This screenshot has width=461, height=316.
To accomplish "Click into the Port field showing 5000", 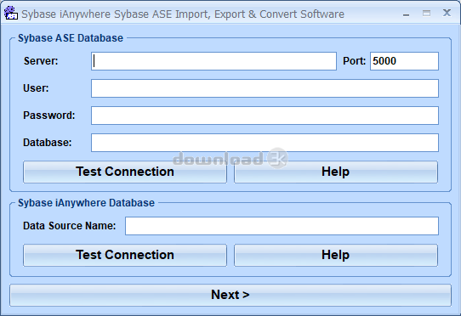I will (x=404, y=61).
